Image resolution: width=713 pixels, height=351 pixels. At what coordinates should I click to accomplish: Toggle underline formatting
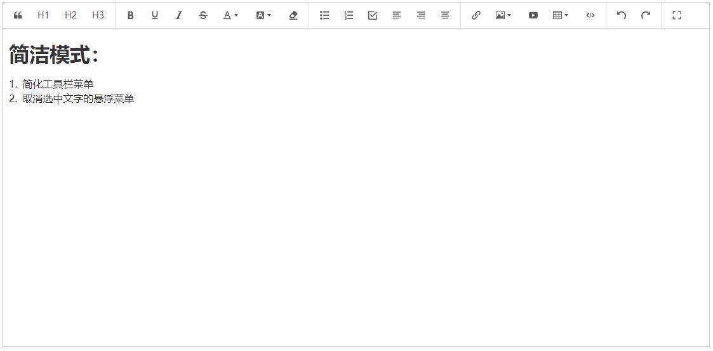[x=154, y=15]
